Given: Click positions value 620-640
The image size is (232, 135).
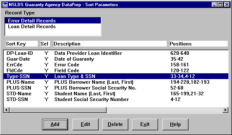Looking at the screenshot, I should click(180, 53).
